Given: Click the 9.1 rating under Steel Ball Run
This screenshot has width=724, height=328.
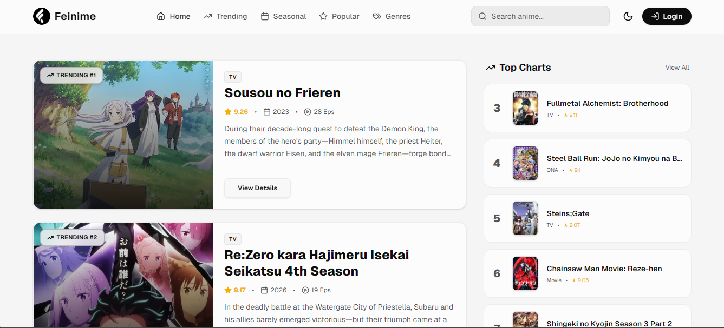Looking at the screenshot, I should pyautogui.click(x=574, y=170).
